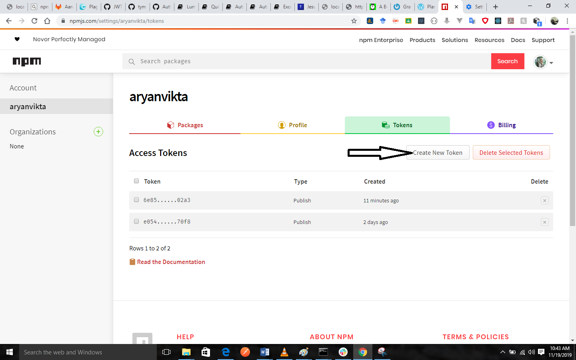Switch to the JWT GitHub tab
The width and height of the screenshot is (576, 360).
tap(113, 7)
